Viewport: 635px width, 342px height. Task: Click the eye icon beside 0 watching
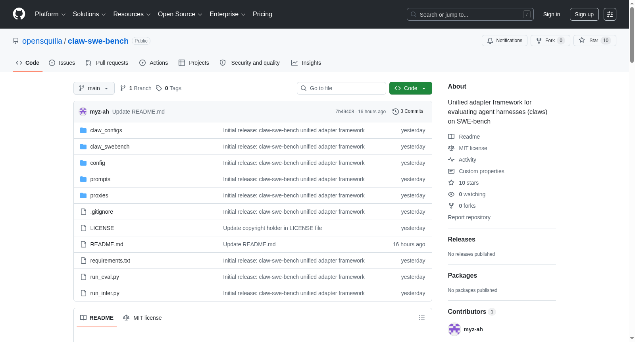coord(451,194)
